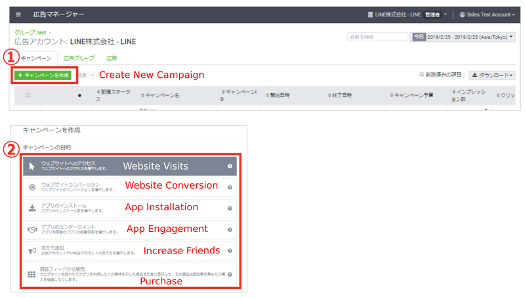Toggle the select-all checkbox in table header
This screenshot has width=525, height=298.
(28, 95)
